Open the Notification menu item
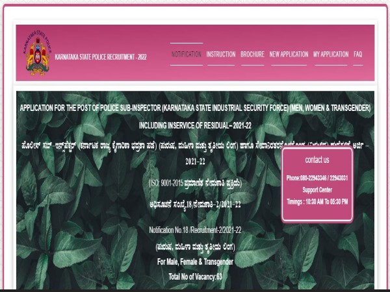The width and height of the screenshot is (390, 292). pyautogui.click(x=187, y=55)
